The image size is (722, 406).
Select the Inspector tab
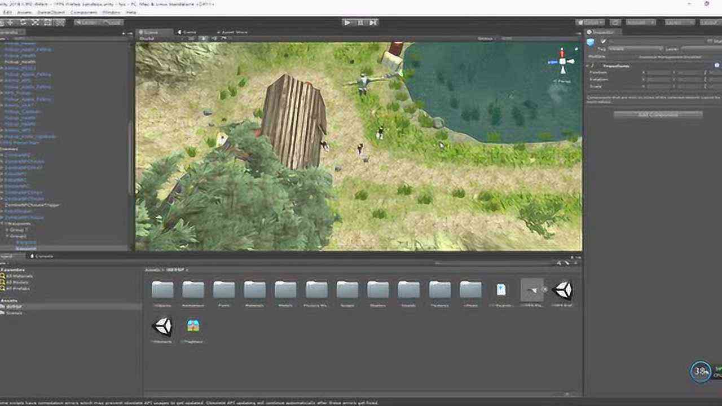click(x=604, y=32)
